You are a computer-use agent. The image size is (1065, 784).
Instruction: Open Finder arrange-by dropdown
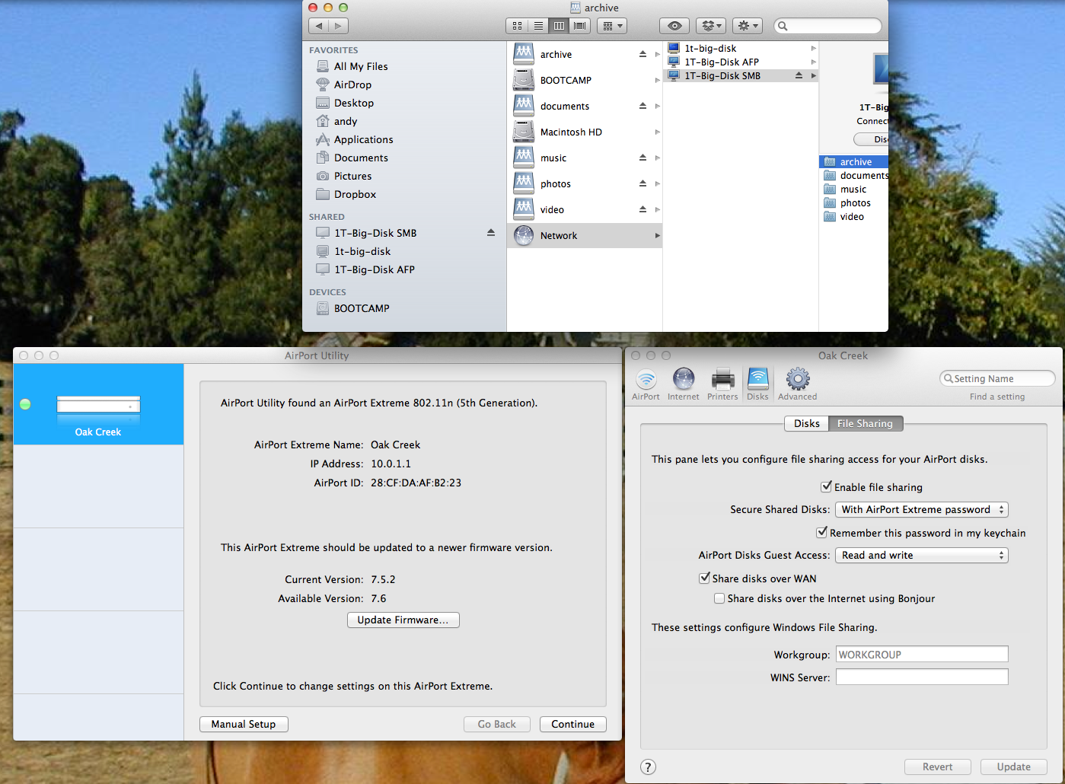point(612,26)
